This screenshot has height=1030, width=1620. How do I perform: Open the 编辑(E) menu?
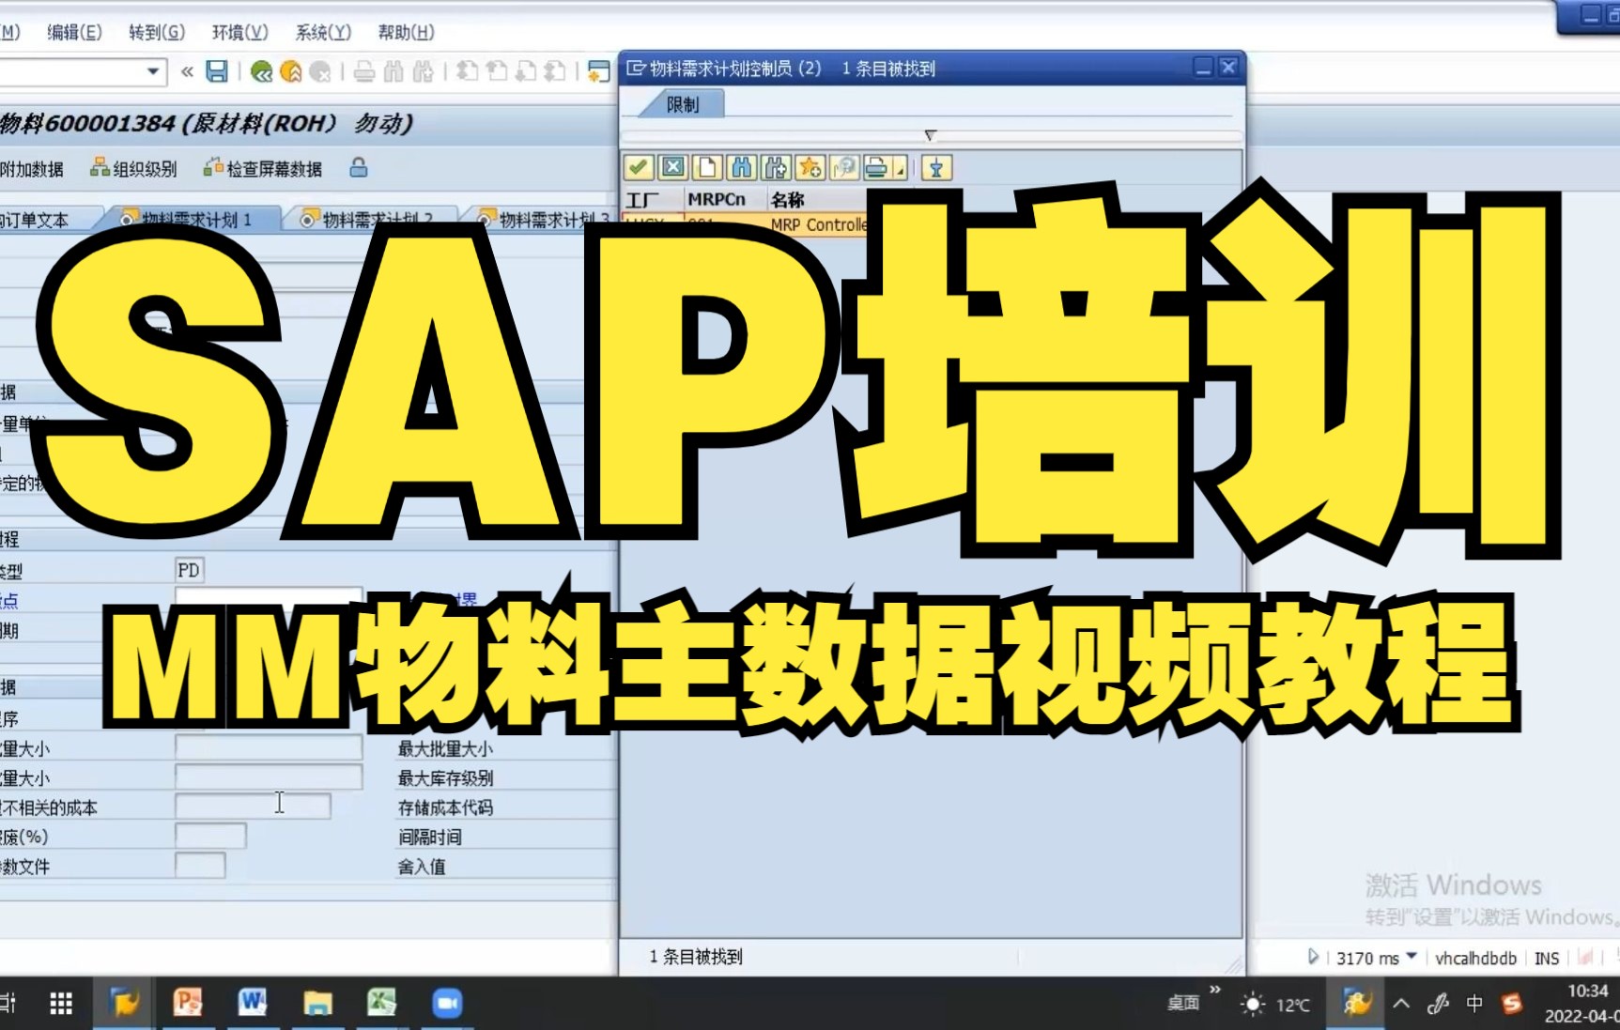(74, 32)
